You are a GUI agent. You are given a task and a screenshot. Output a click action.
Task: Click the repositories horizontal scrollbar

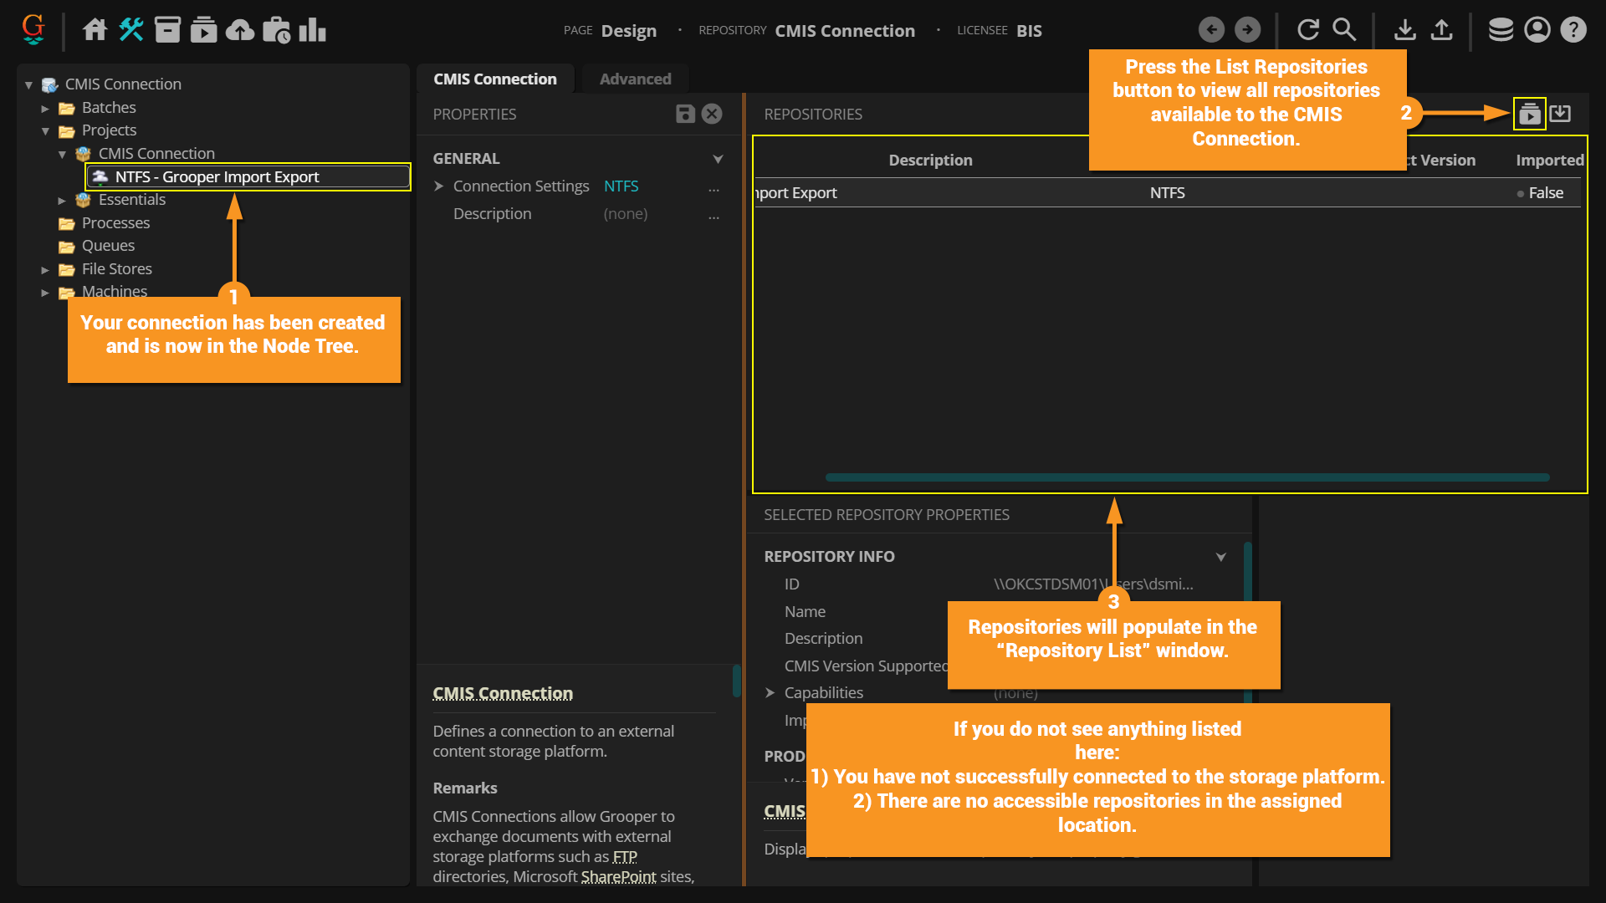point(1187,477)
